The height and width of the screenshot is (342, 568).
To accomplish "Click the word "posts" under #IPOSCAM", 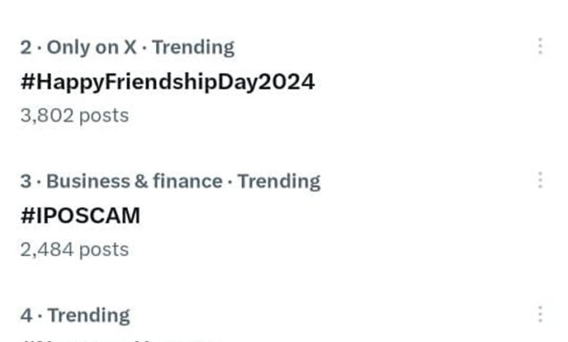I will (103, 249).
